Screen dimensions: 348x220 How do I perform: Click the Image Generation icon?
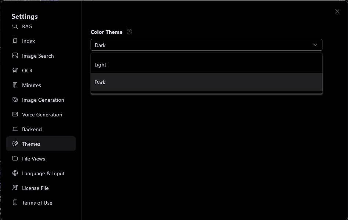click(x=15, y=100)
